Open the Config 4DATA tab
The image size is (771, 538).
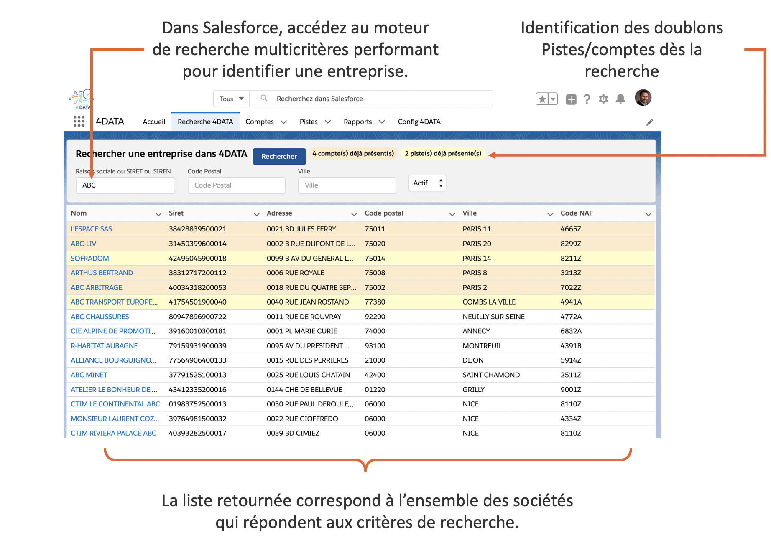(419, 122)
